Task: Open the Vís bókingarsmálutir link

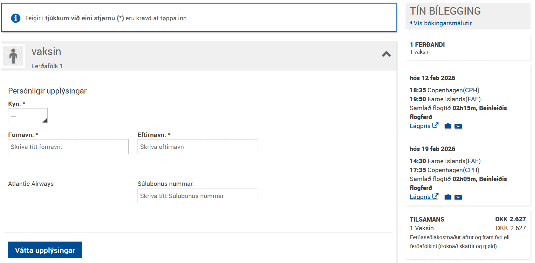Action: (x=442, y=23)
